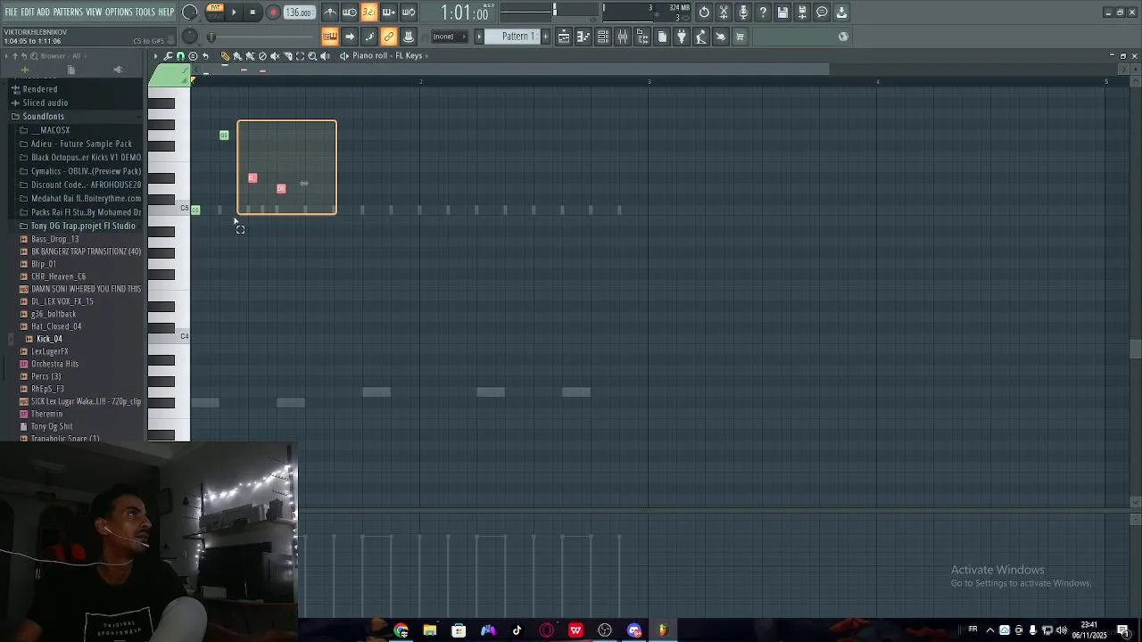Open the EDIT menu
The height and width of the screenshot is (642, 1142).
coord(28,12)
